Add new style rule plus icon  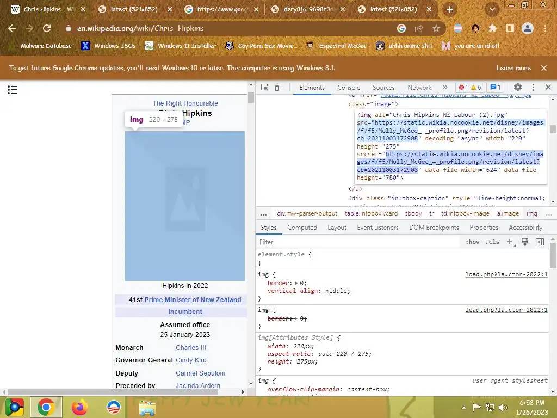510,242
